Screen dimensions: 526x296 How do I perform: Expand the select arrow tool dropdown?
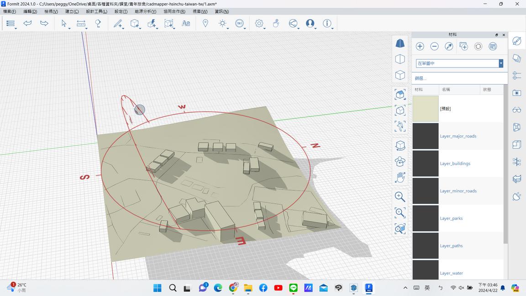(69, 28)
